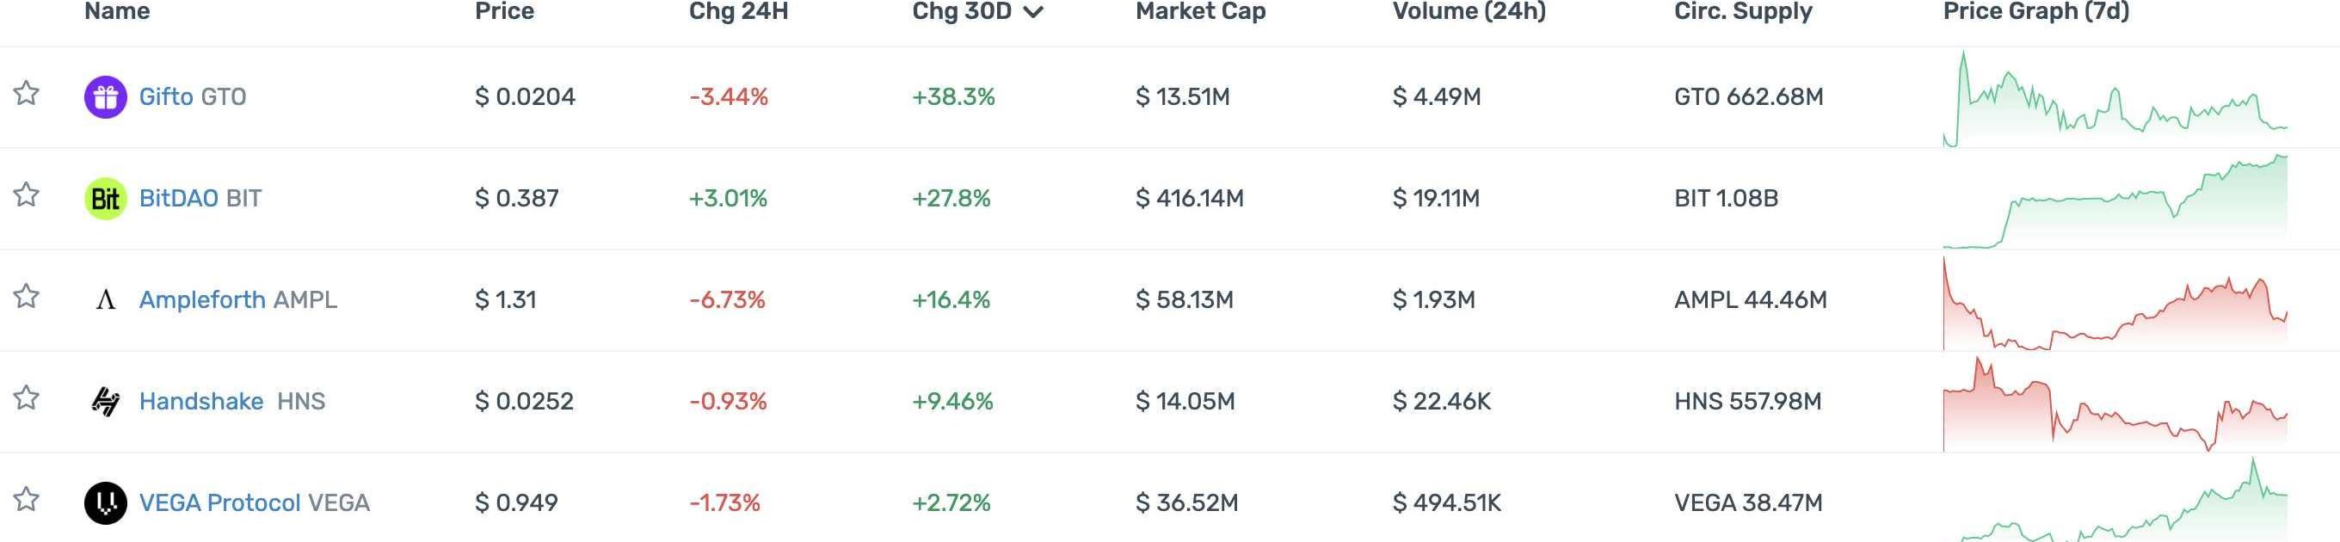Click the BitDAO green Bit logo
The height and width of the screenshot is (542, 2340).
105,199
